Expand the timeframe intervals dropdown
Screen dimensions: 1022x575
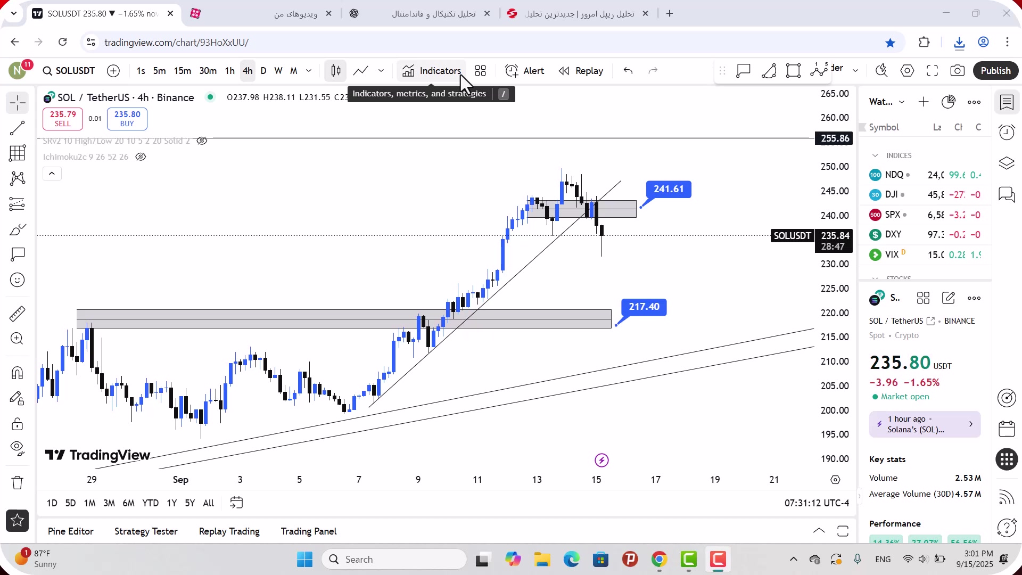(x=309, y=71)
